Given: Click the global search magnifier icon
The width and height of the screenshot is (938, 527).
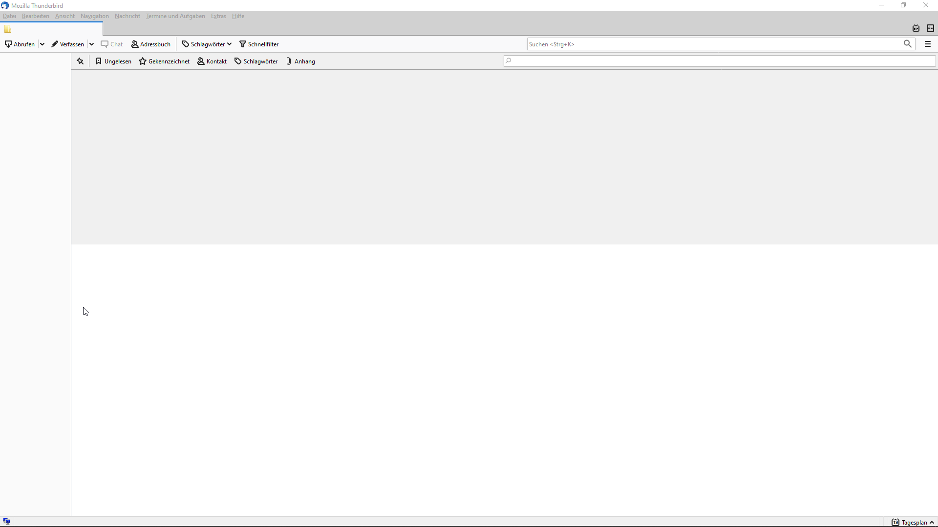Looking at the screenshot, I should [907, 44].
